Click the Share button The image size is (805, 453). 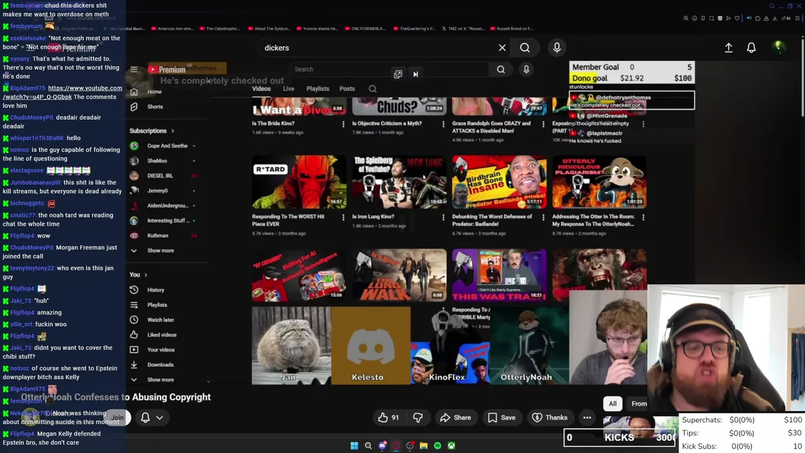pyautogui.click(x=455, y=418)
